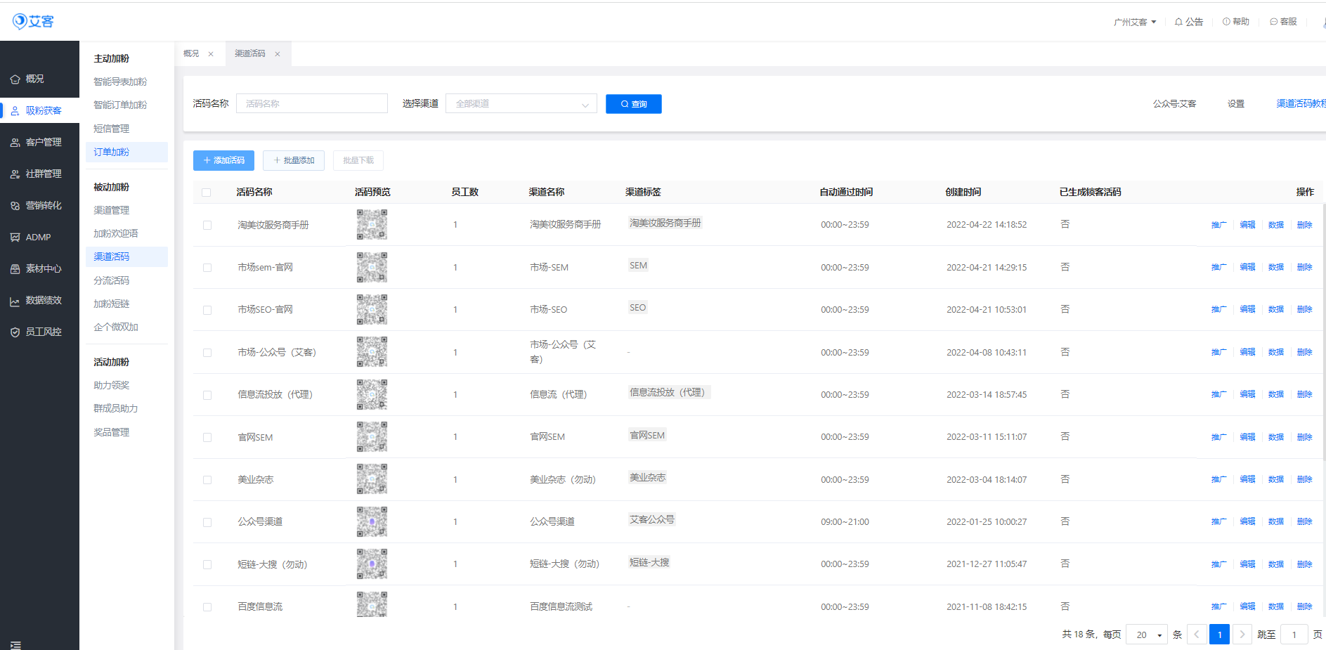The width and height of the screenshot is (1326, 650).
Task: Open 营销转化 via its sidebar icon
Action: coord(15,206)
